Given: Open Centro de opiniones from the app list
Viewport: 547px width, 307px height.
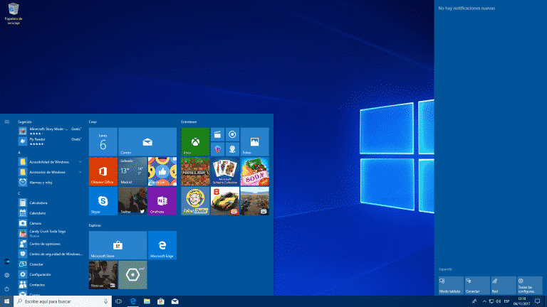Looking at the screenshot, I should (51, 244).
